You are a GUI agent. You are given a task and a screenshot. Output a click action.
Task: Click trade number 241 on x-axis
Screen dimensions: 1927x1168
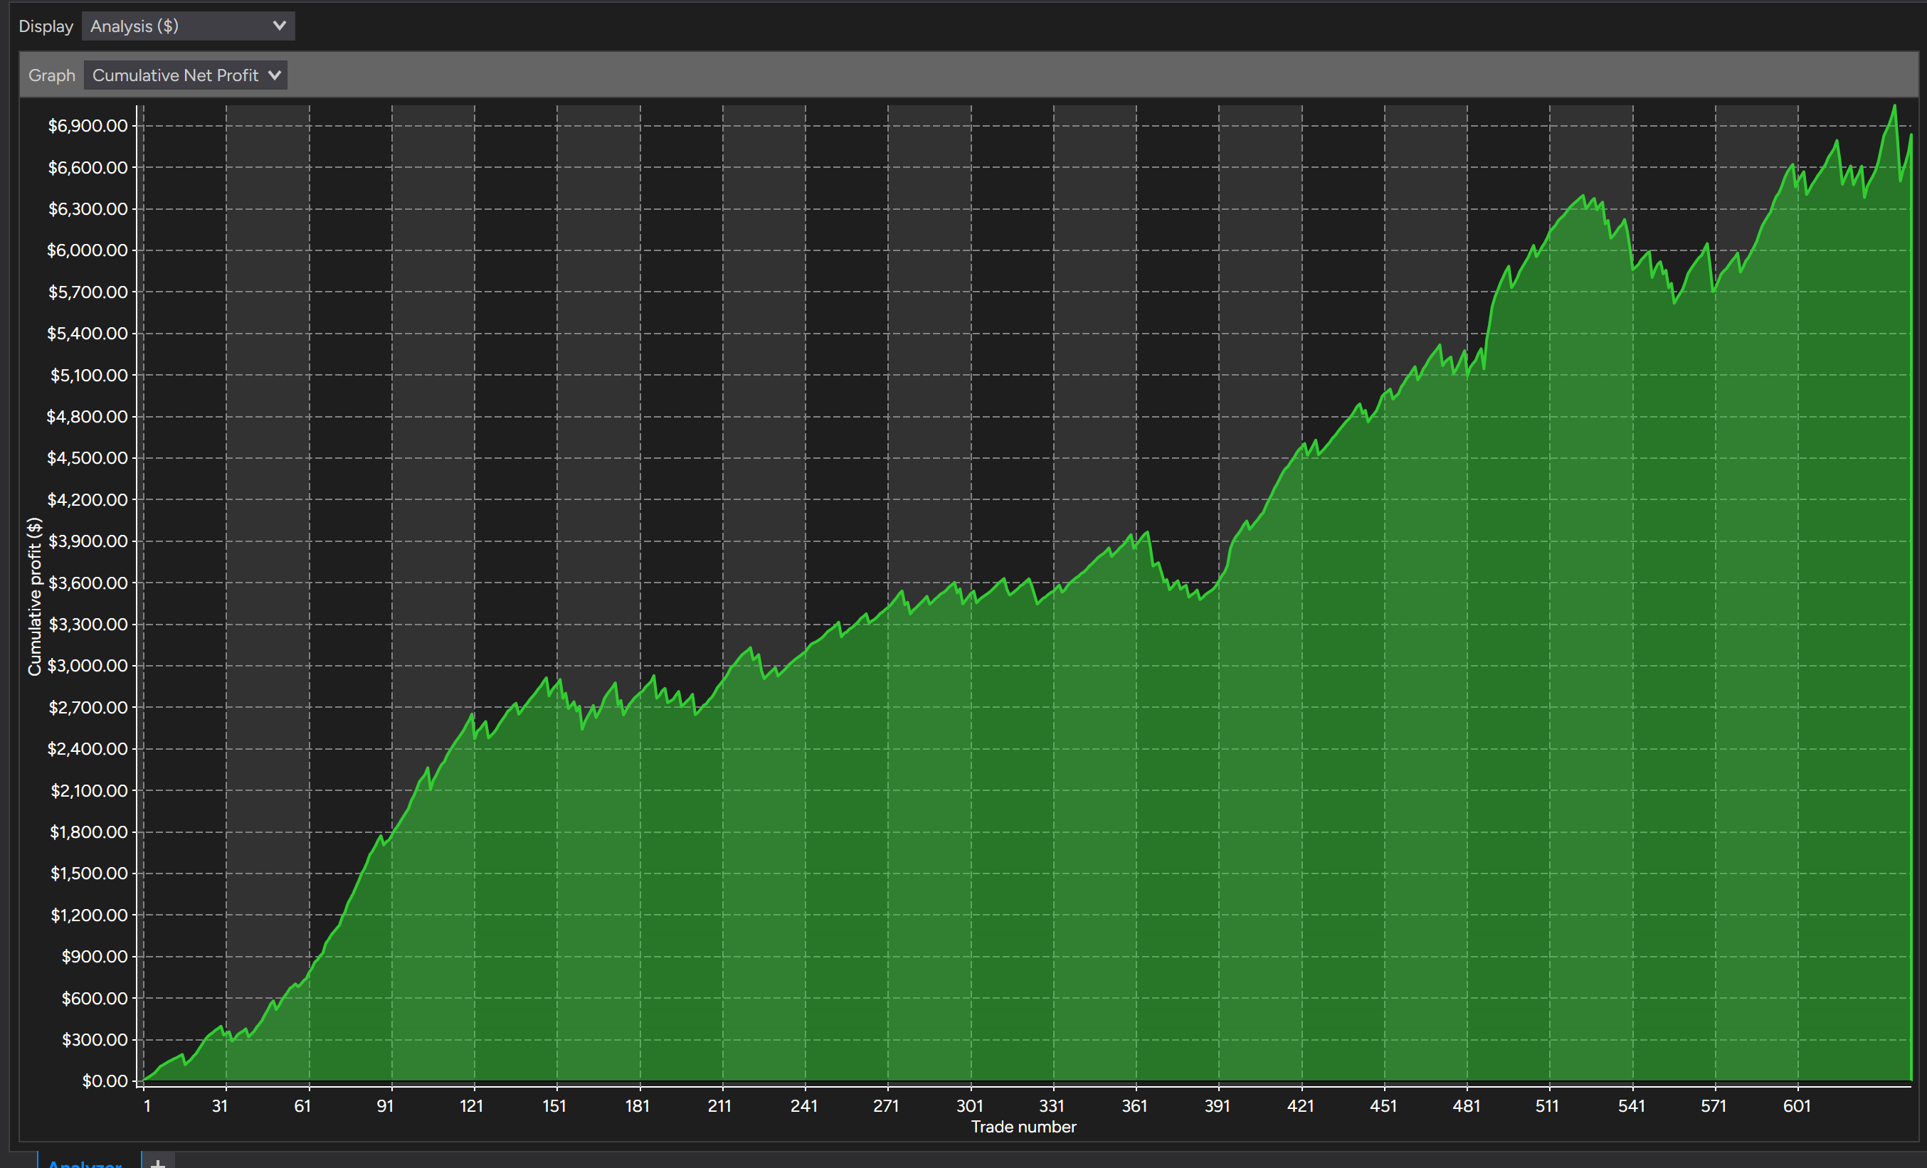point(804,1106)
